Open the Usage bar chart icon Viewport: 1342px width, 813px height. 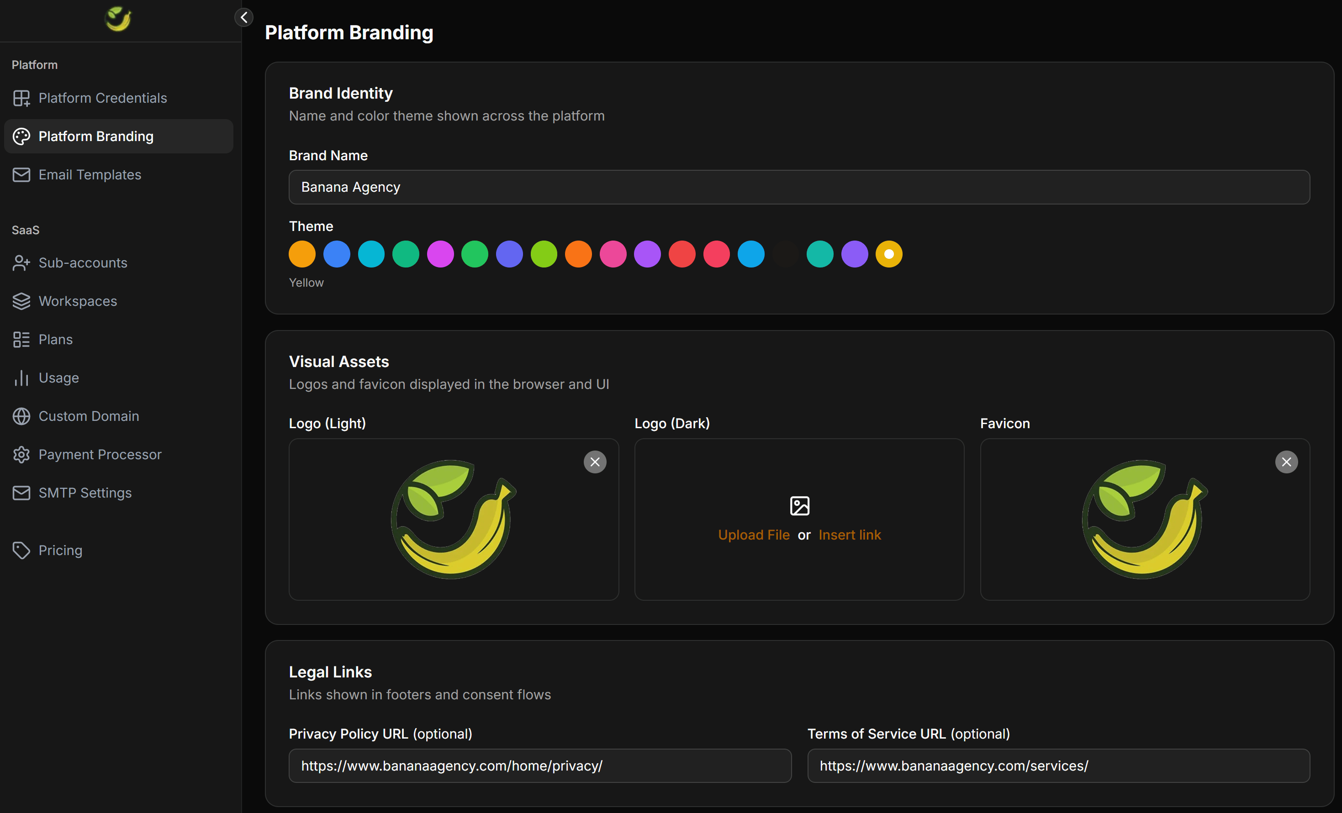pos(21,378)
